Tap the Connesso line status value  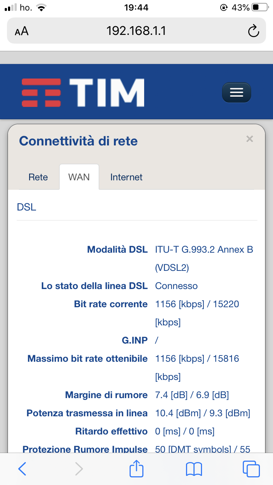click(176, 286)
